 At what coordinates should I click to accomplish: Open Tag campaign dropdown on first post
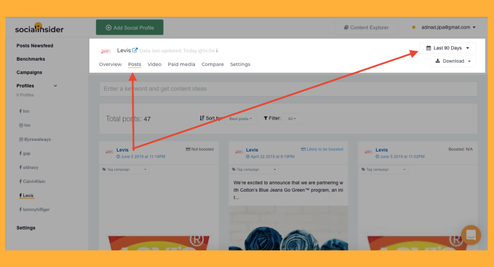(x=124, y=170)
